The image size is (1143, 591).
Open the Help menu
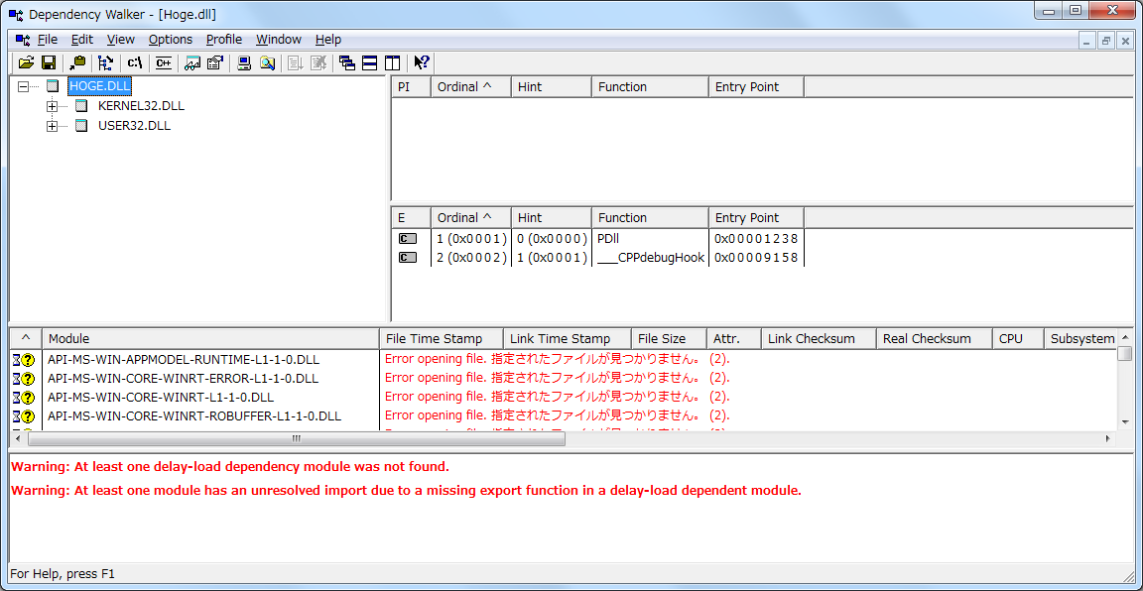click(328, 40)
